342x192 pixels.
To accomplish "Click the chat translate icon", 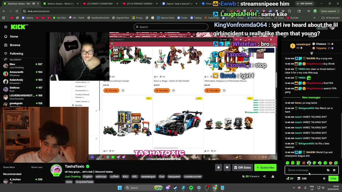I will tap(328, 170).
